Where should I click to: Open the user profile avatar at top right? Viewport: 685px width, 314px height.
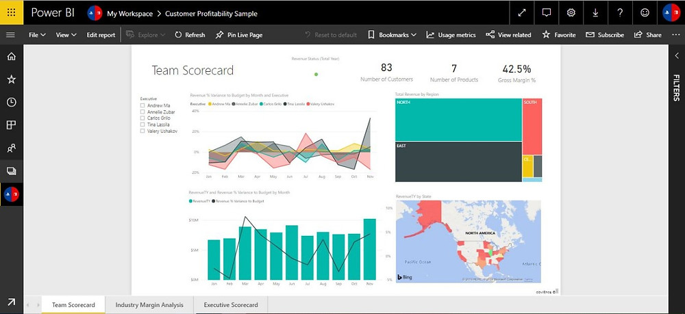point(671,12)
